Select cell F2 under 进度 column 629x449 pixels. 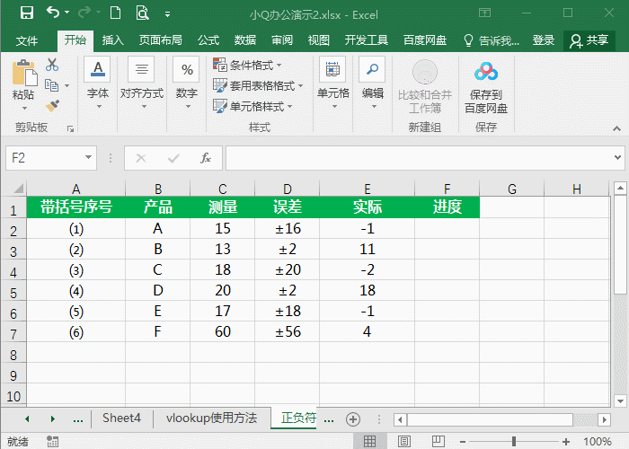pos(447,228)
